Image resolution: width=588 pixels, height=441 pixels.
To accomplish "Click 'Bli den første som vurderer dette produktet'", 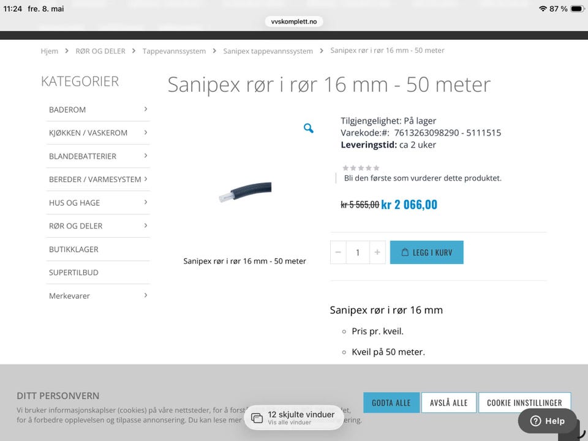I will 423,178.
